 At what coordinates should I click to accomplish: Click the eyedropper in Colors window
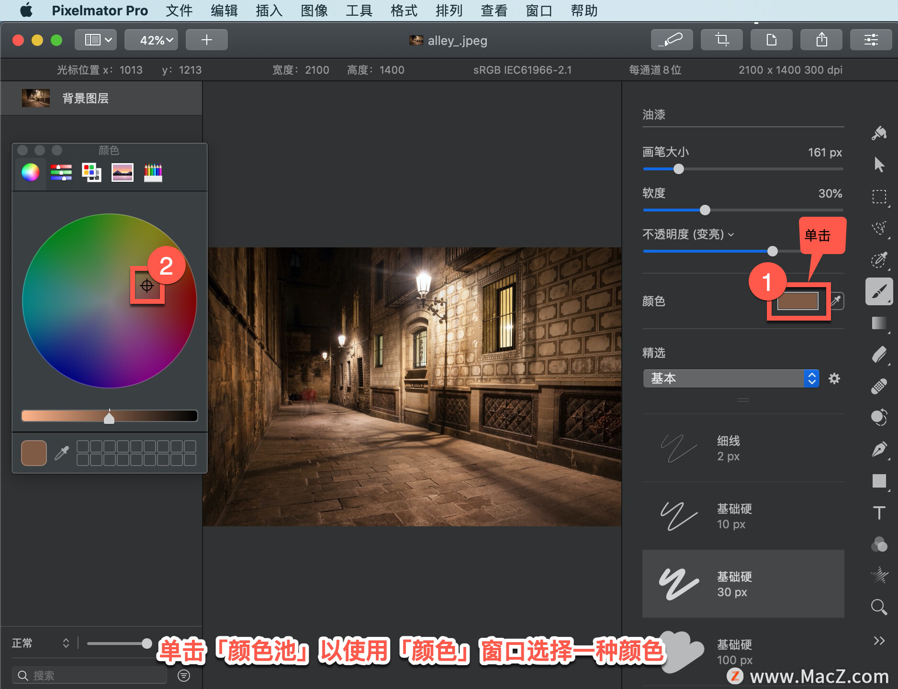62,453
